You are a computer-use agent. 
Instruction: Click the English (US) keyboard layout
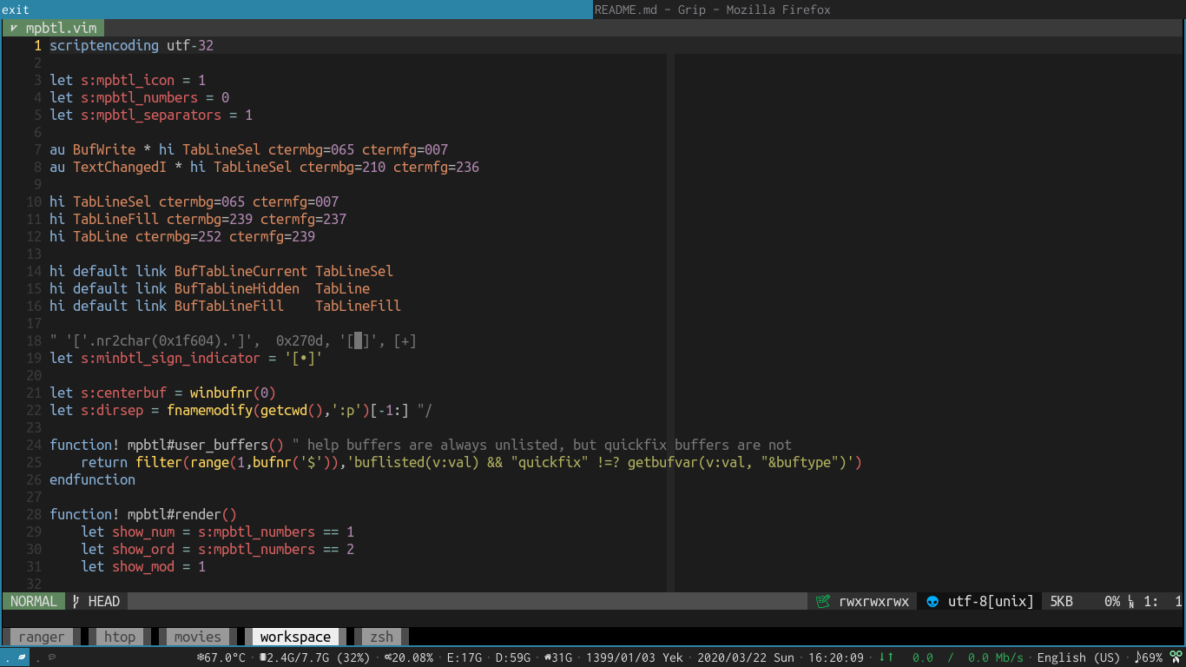(1079, 657)
